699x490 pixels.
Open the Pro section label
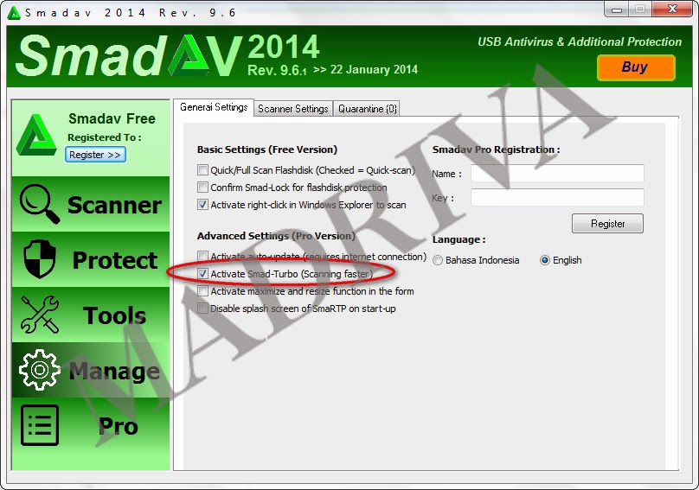click(119, 426)
